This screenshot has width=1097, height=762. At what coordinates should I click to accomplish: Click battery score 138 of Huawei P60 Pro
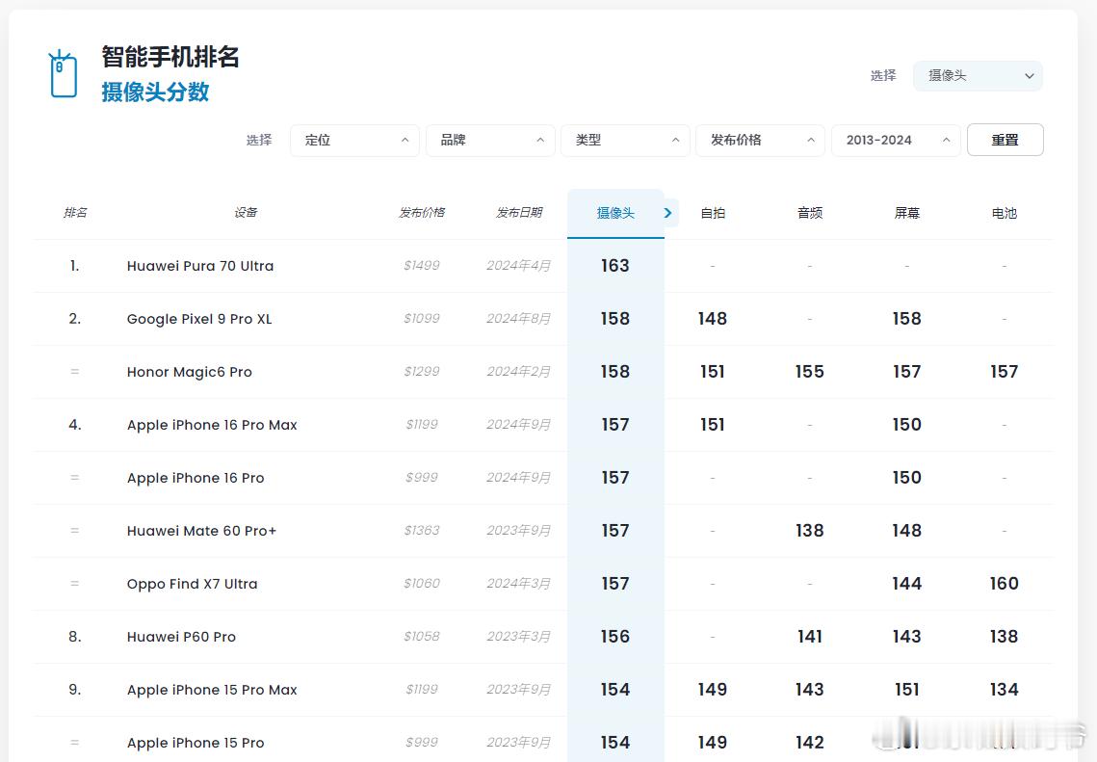(x=1004, y=637)
